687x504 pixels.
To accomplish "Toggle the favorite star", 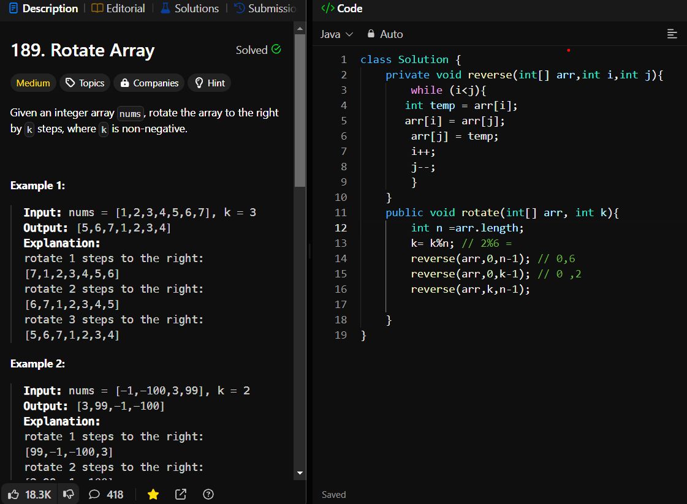I will point(153,494).
